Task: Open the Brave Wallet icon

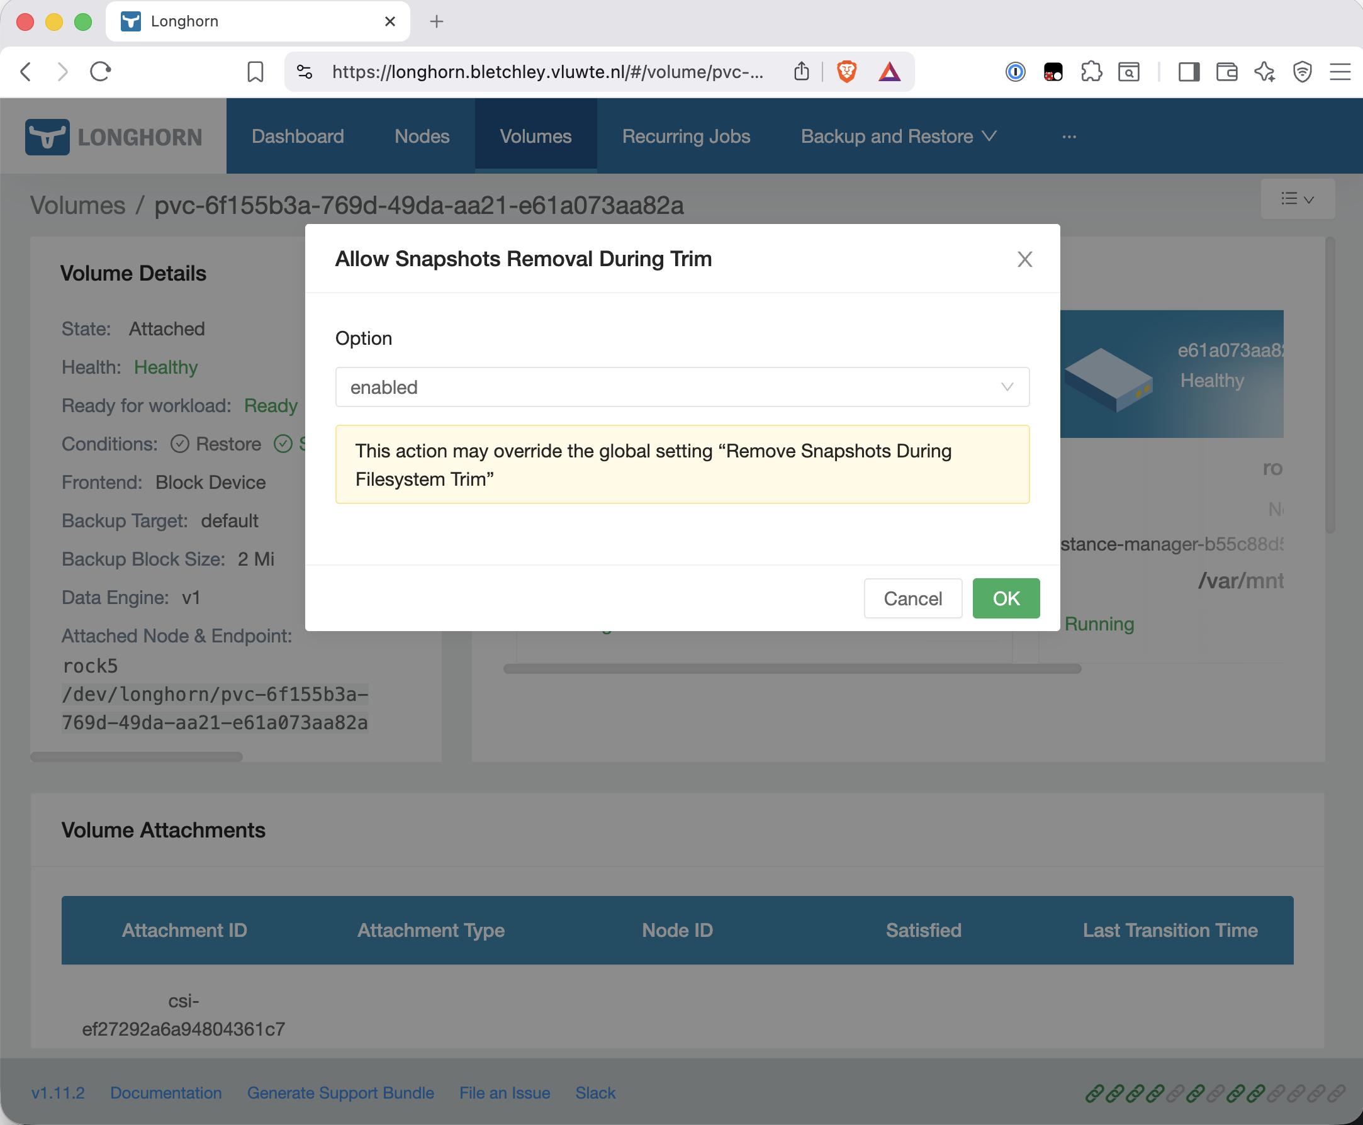Action: [x=1226, y=71]
